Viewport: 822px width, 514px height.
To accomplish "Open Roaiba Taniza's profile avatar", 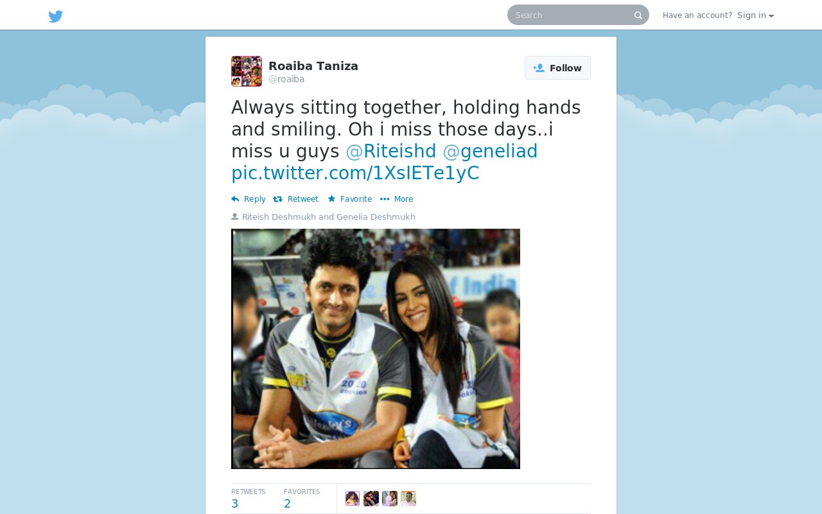I will pyautogui.click(x=247, y=71).
